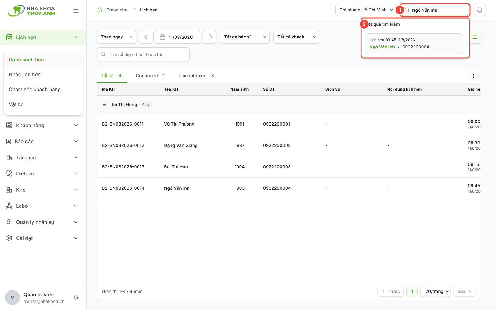This screenshot has width=496, height=310.
Task: Switch to the Confirmed tab
Action: coord(151,76)
